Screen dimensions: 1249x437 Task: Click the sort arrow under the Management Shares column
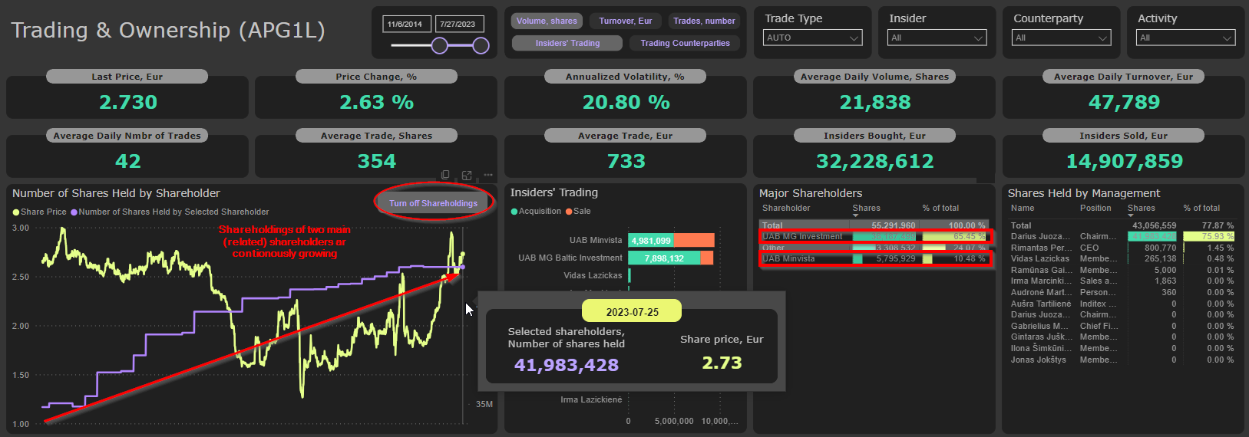pos(1131,215)
